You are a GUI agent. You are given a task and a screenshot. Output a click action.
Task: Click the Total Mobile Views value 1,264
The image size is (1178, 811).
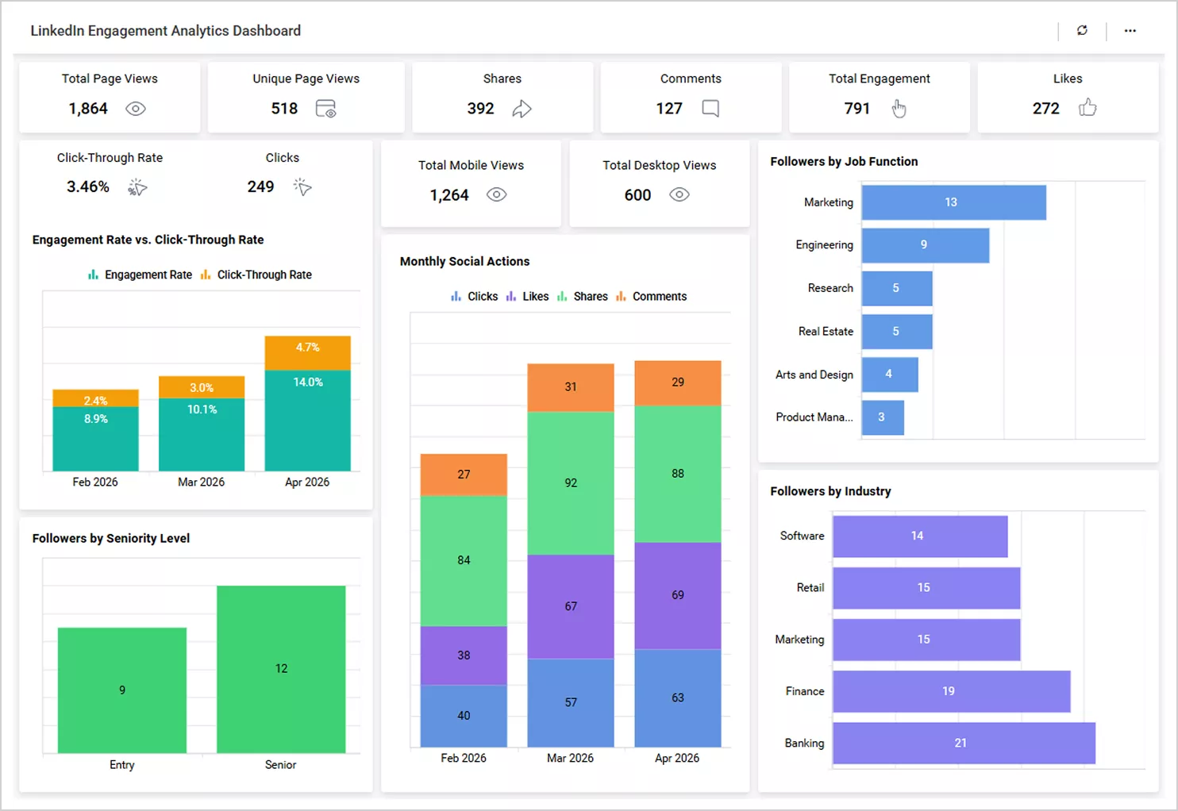pyautogui.click(x=449, y=195)
